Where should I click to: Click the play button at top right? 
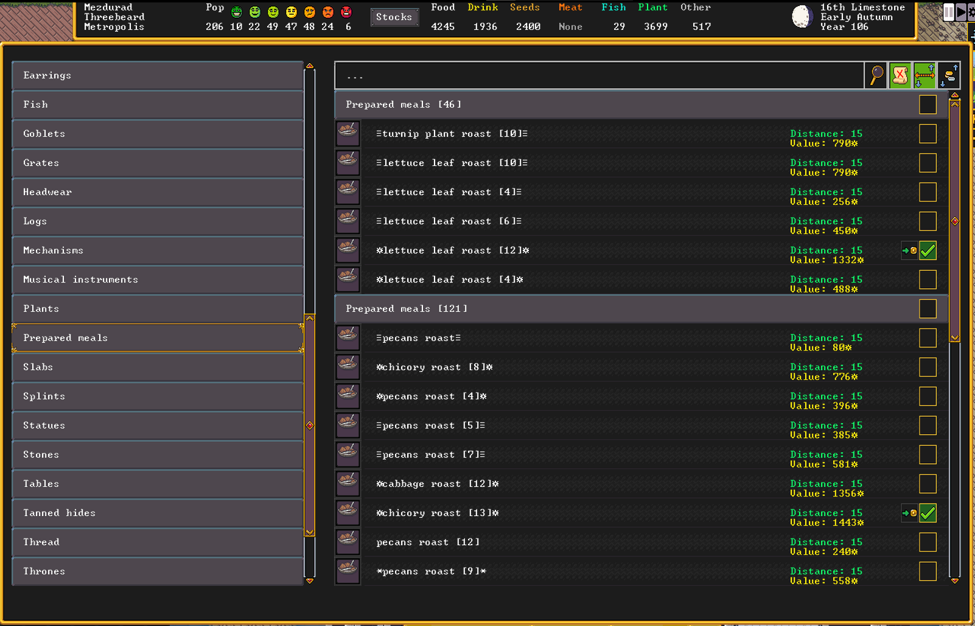(961, 12)
